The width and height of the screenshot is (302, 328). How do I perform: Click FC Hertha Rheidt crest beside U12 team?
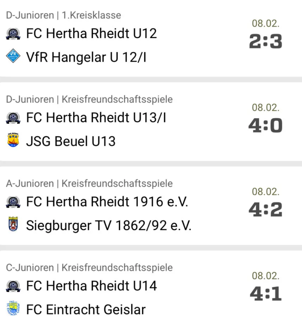click(x=13, y=34)
